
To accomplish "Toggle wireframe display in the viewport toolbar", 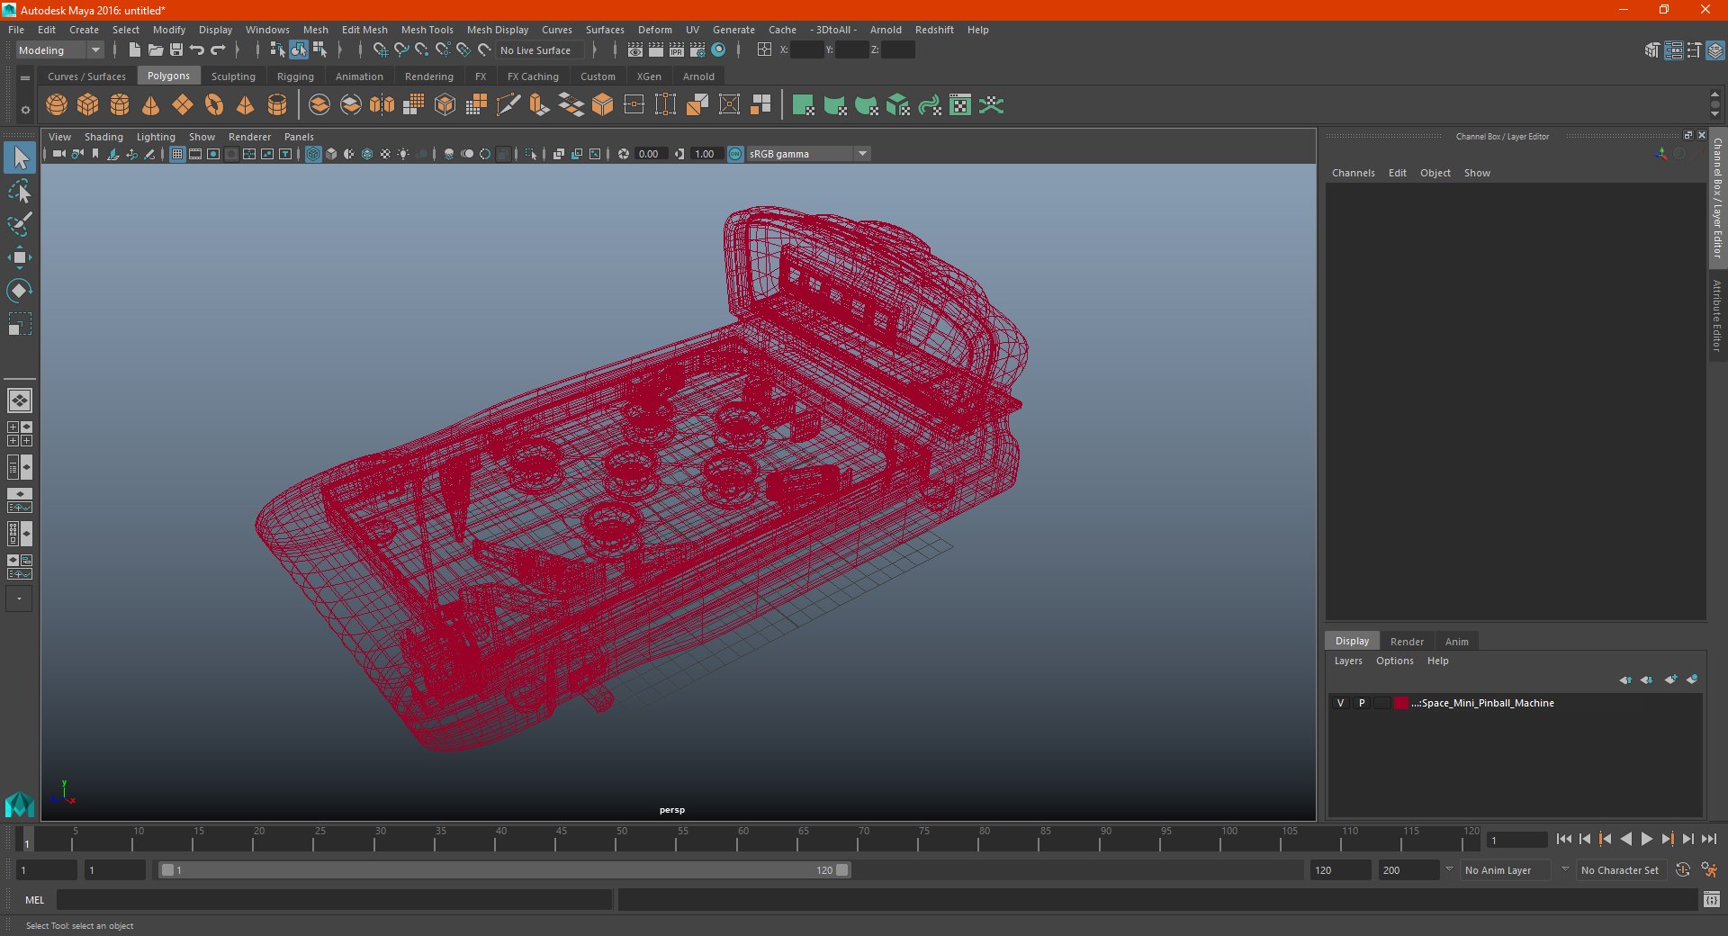I will (x=313, y=154).
